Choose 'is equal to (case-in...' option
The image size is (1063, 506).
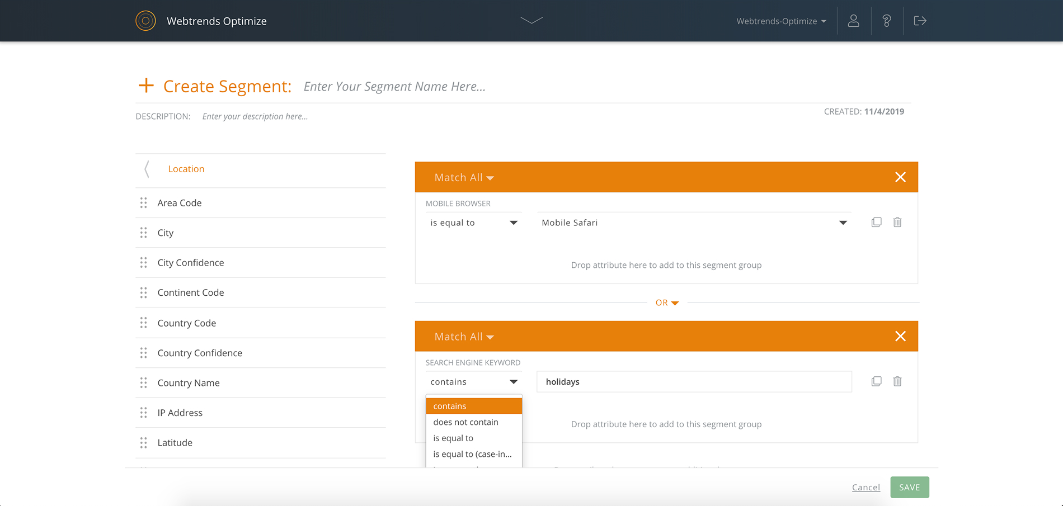coord(474,454)
